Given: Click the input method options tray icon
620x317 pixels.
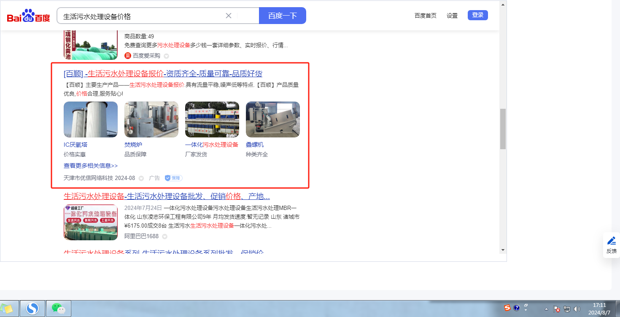Looking at the screenshot, I should tap(526, 307).
